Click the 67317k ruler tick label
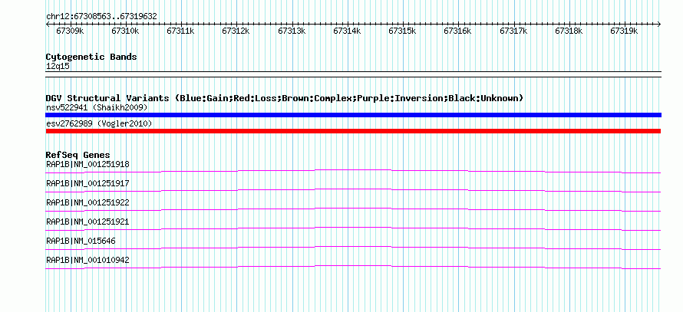 (x=513, y=31)
